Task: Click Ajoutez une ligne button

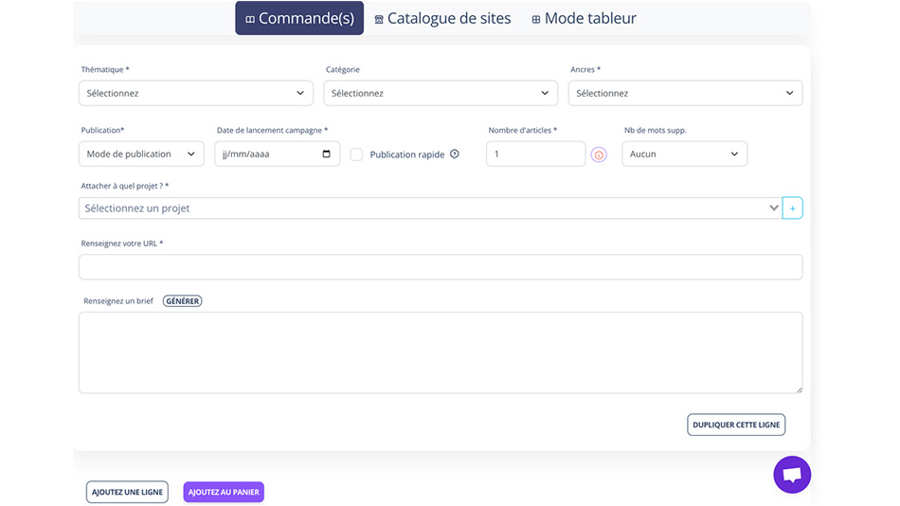Action: click(127, 492)
